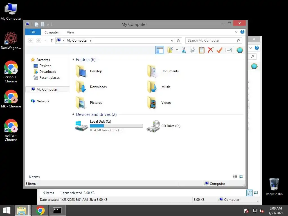Click the Copy icon in toolbar
The height and width of the screenshot is (216, 288).
[192, 50]
